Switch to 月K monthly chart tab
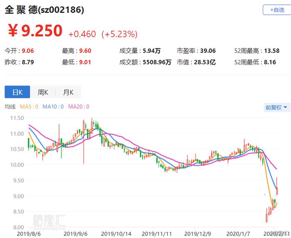Image resolution: width=291 pixels, height=238 pixels. pyautogui.click(x=68, y=92)
